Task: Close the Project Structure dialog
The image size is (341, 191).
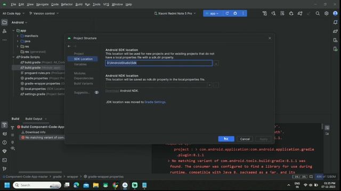Action: (x=270, y=38)
